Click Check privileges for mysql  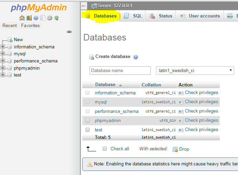click(x=201, y=102)
